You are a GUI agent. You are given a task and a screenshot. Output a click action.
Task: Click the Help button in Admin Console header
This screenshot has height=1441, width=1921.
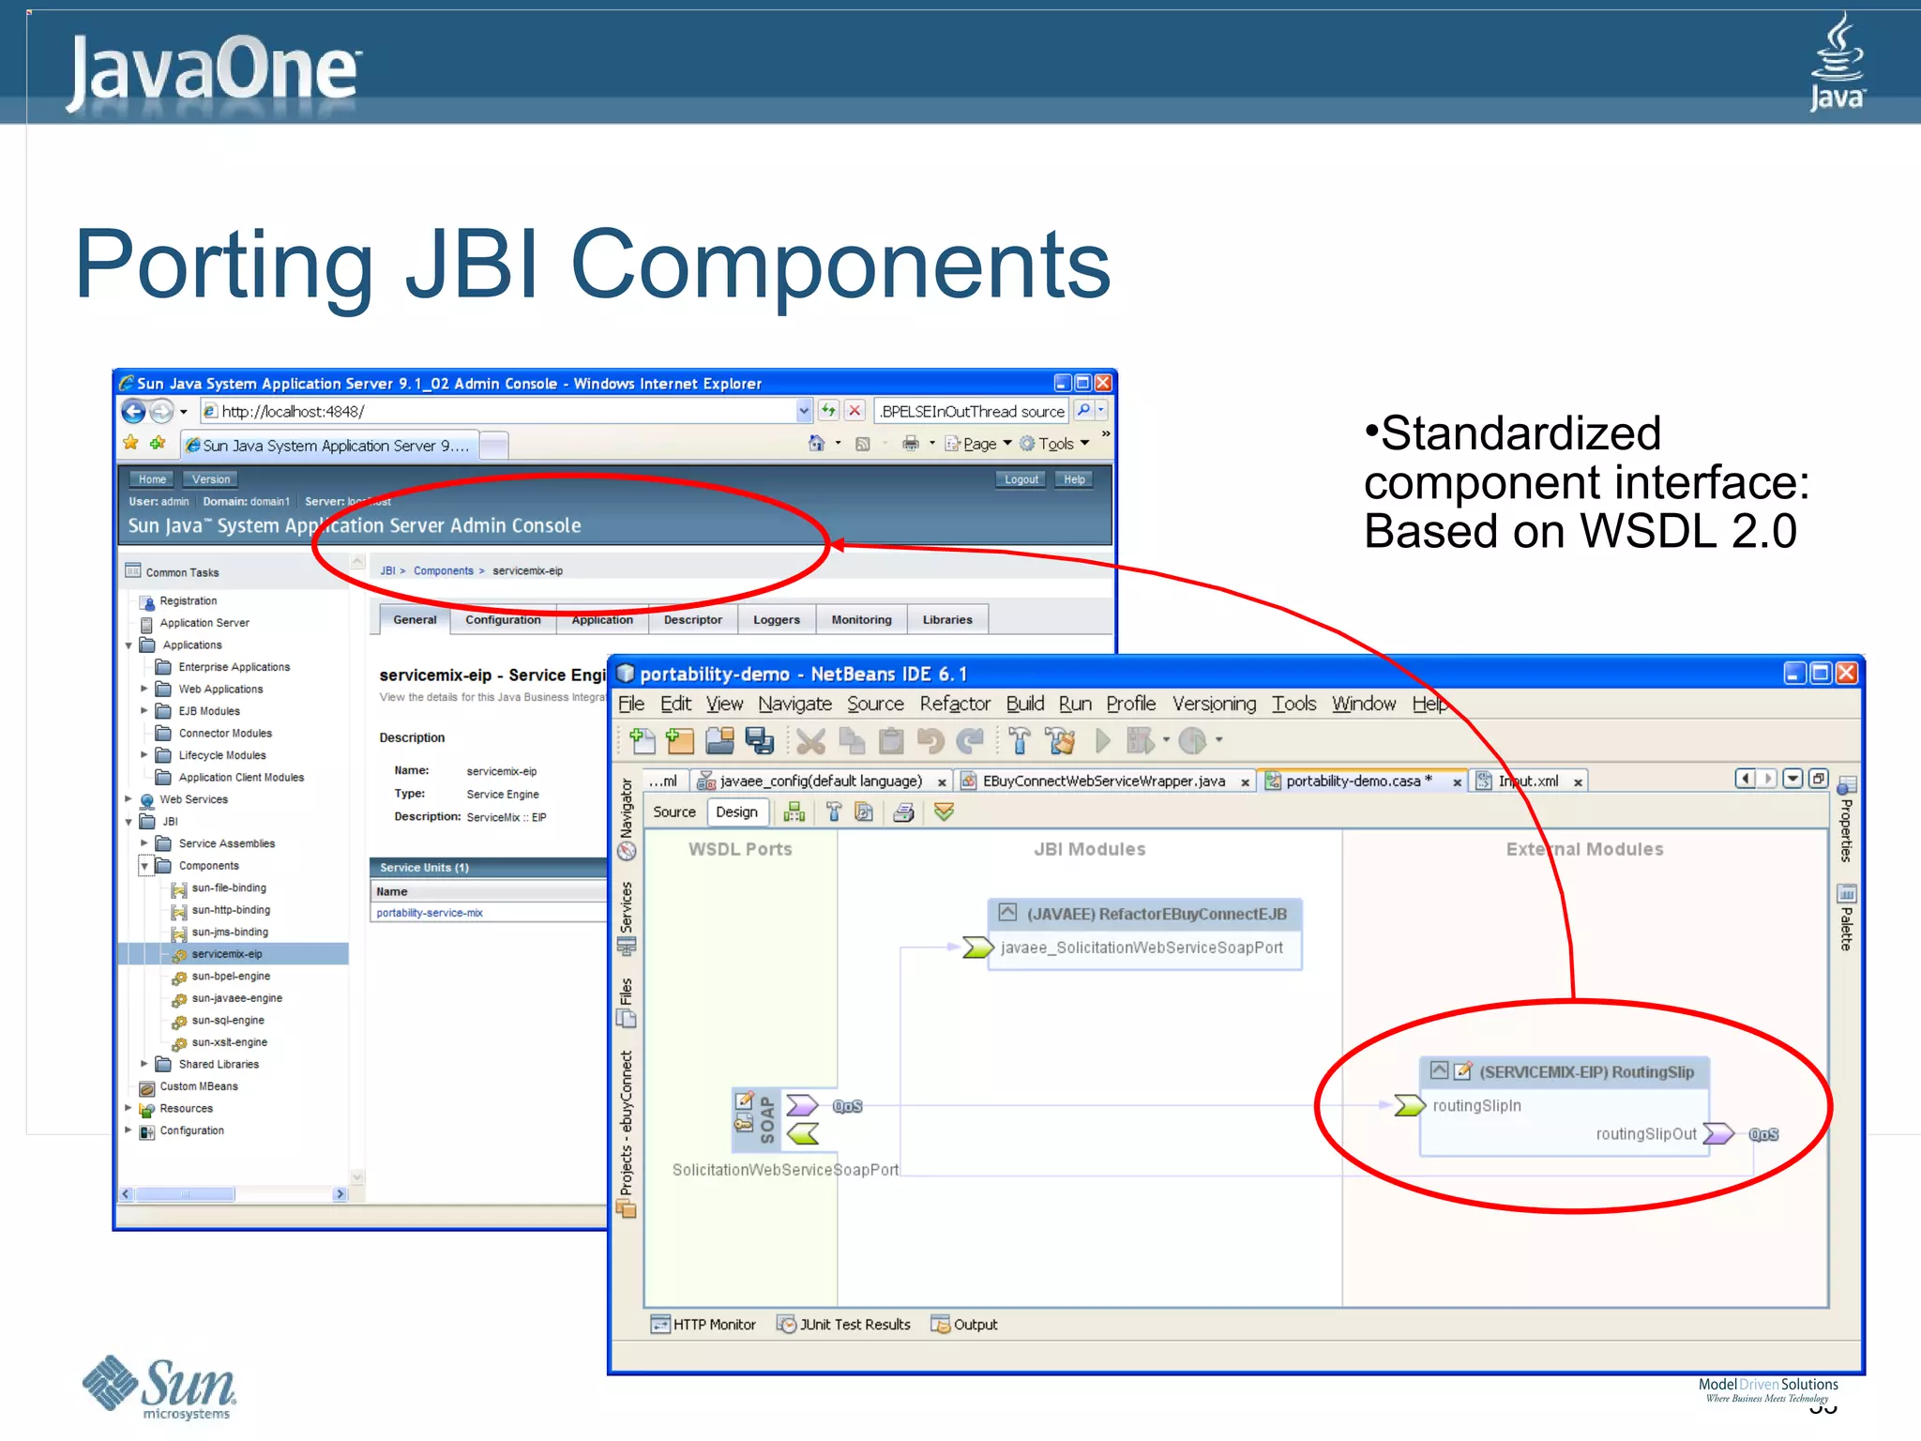coord(1074,479)
